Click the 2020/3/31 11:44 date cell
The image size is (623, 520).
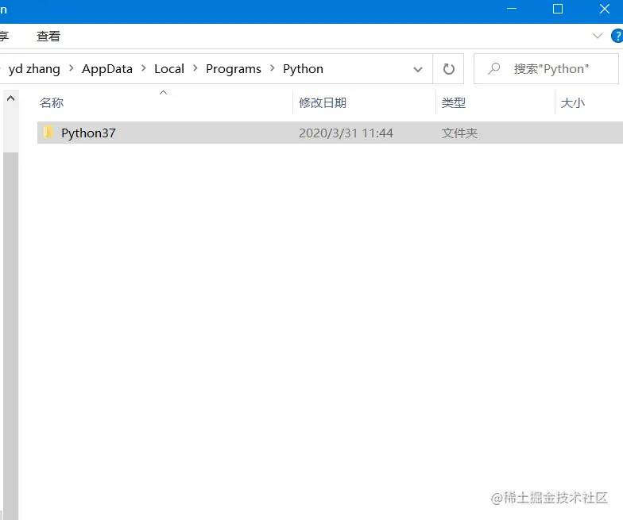pyautogui.click(x=346, y=133)
